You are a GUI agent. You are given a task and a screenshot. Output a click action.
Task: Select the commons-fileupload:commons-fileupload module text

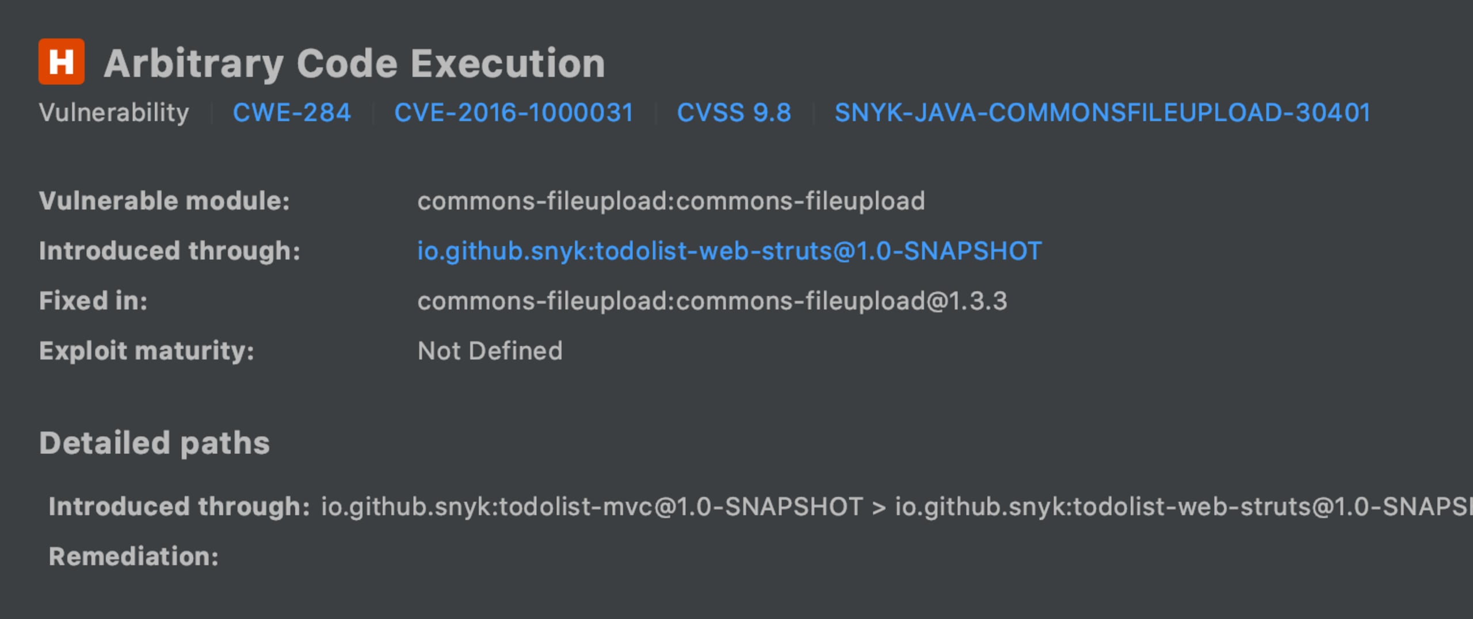pyautogui.click(x=671, y=201)
